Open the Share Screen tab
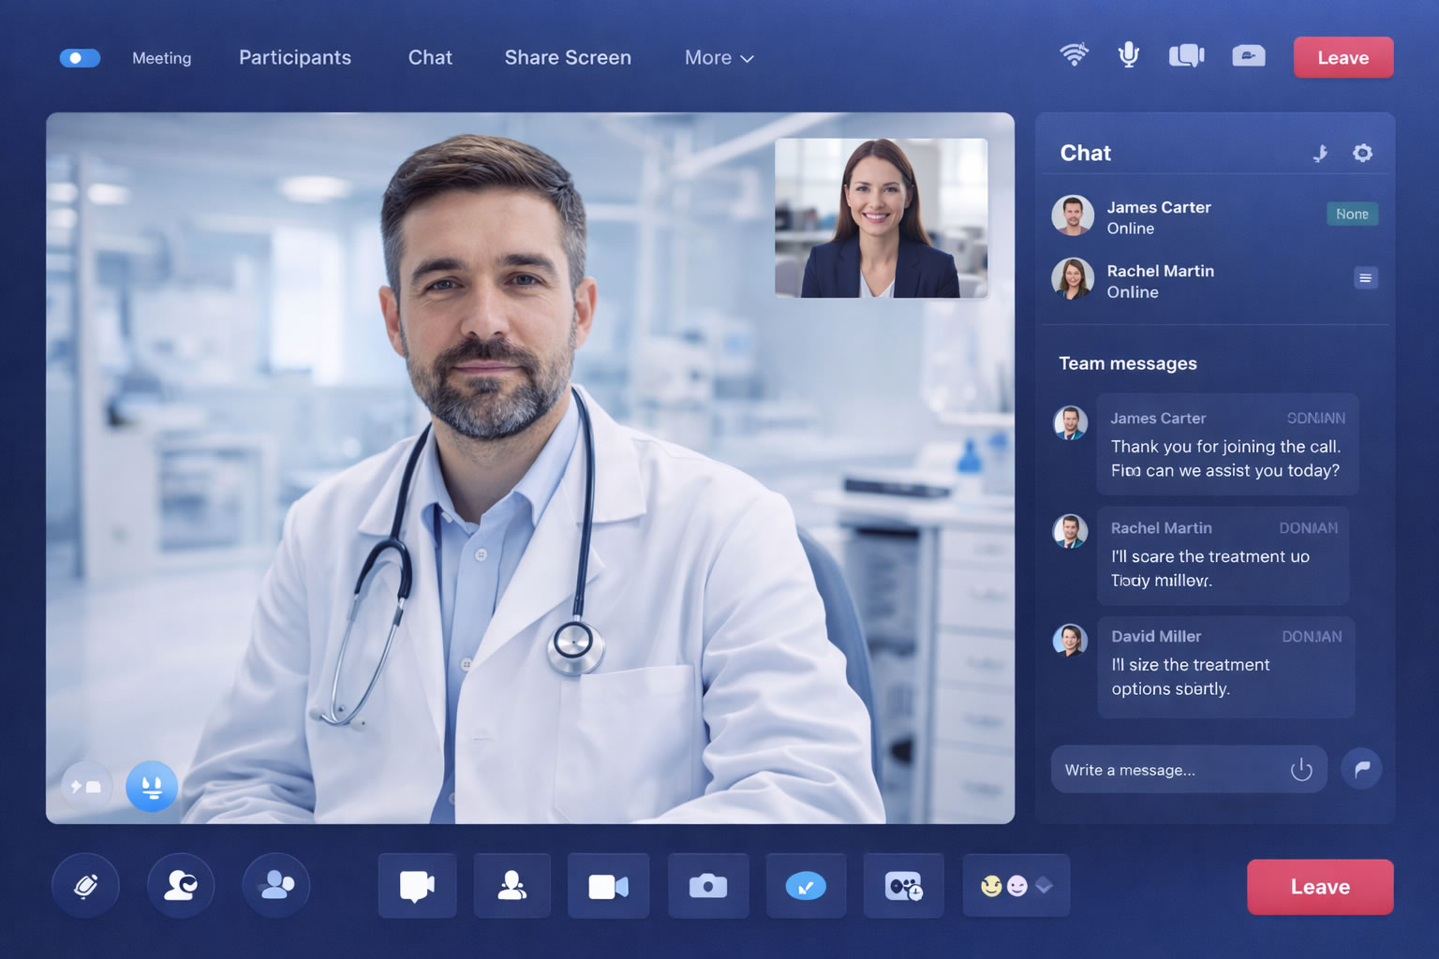The width and height of the screenshot is (1439, 959). pos(568,58)
